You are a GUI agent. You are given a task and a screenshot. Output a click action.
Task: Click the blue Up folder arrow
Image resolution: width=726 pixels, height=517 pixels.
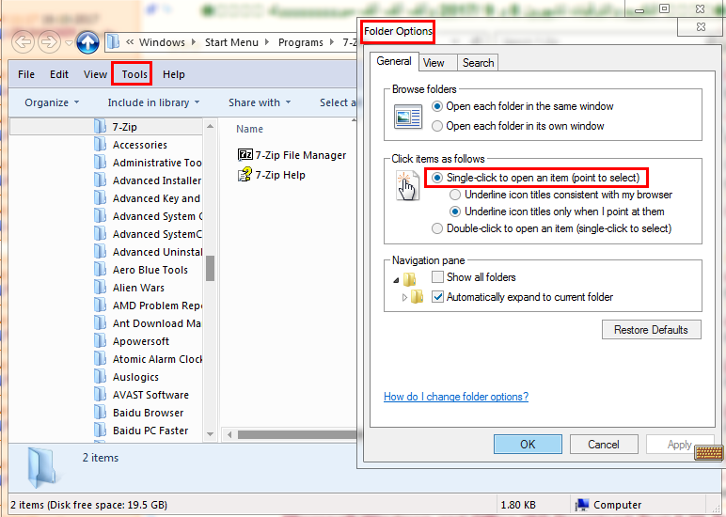87,42
